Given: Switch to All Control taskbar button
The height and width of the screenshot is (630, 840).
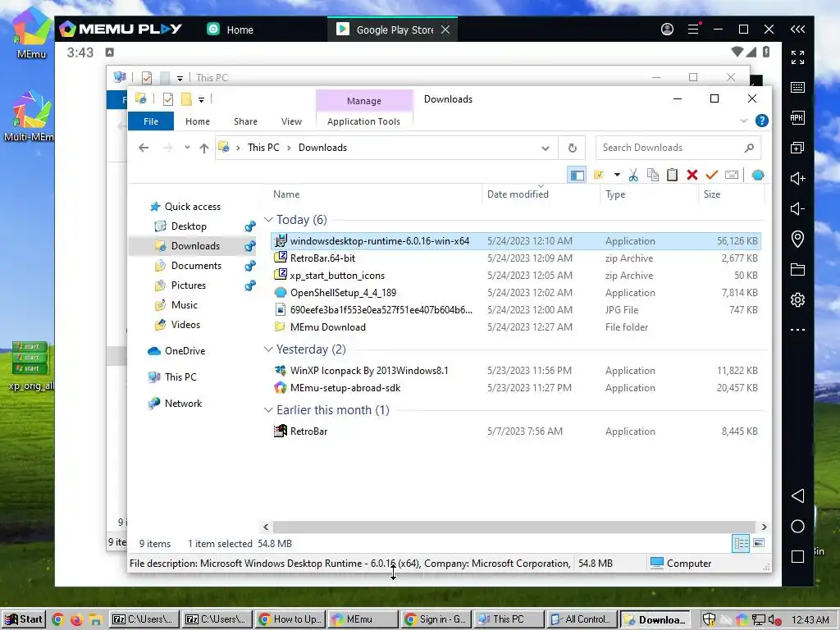Looking at the screenshot, I should pos(582,619).
